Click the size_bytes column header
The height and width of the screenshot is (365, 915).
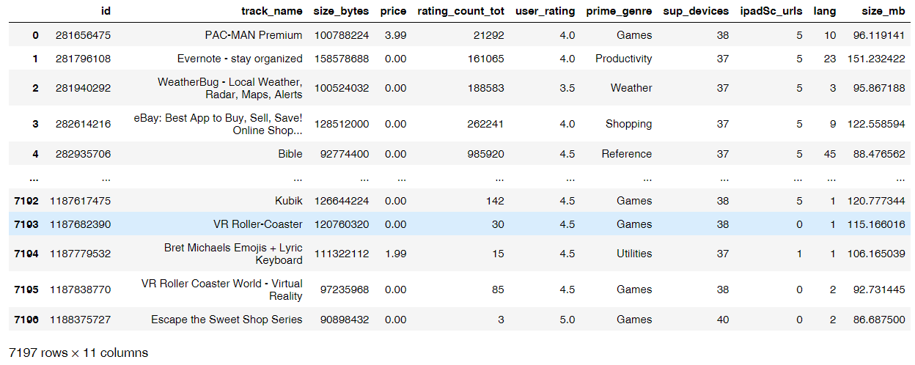click(341, 11)
